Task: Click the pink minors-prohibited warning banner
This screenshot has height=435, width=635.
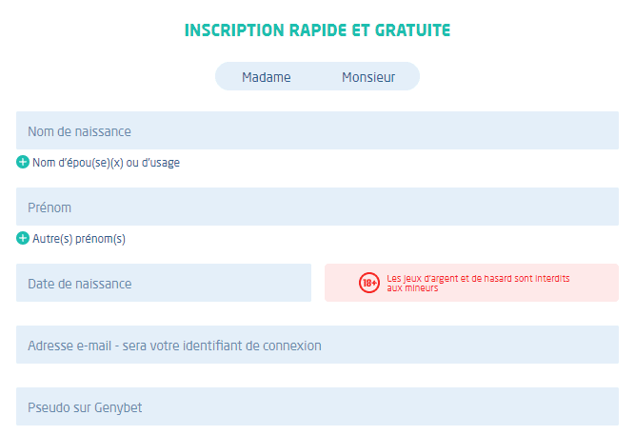Action: click(471, 283)
